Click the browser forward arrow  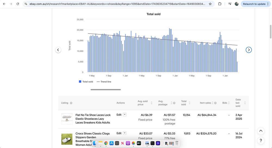pos(11,4)
